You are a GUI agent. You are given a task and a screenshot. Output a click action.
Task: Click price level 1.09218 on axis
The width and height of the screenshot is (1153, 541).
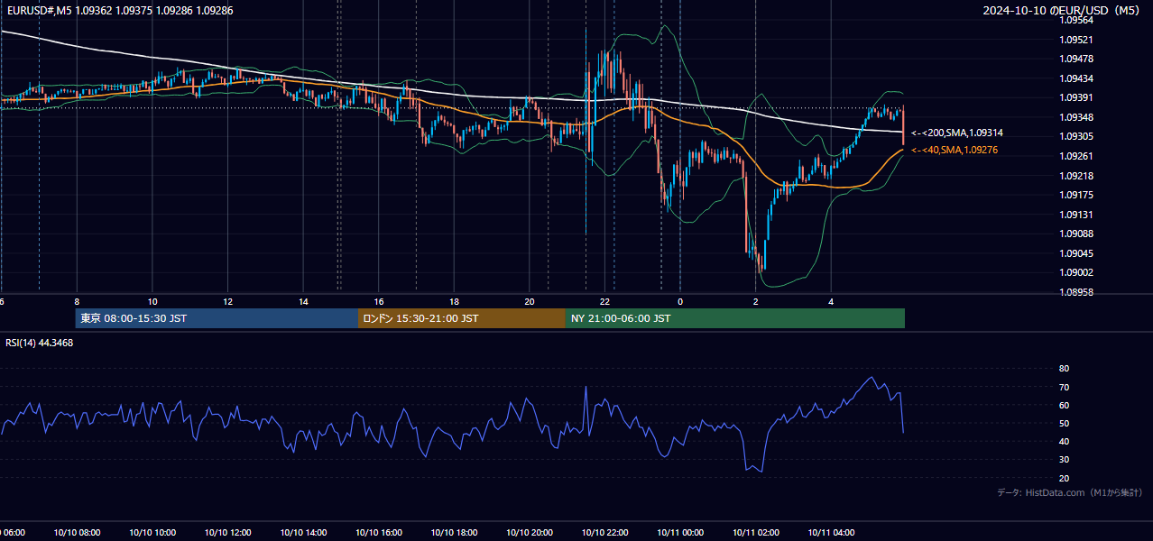coord(1075,176)
